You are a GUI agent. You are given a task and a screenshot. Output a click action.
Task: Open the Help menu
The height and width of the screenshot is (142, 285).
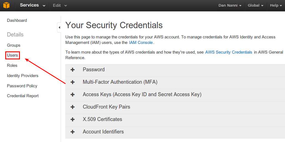point(276,6)
